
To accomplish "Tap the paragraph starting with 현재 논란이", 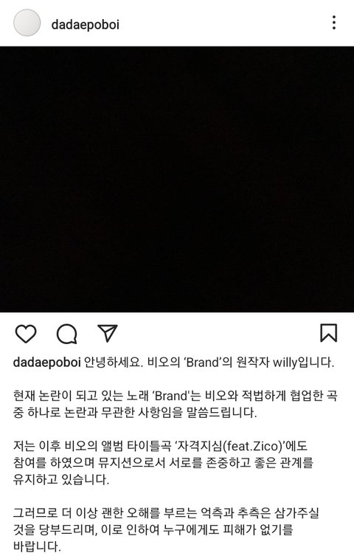I will click(x=175, y=404).
